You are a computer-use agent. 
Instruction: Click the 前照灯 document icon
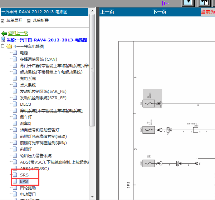(15, 149)
